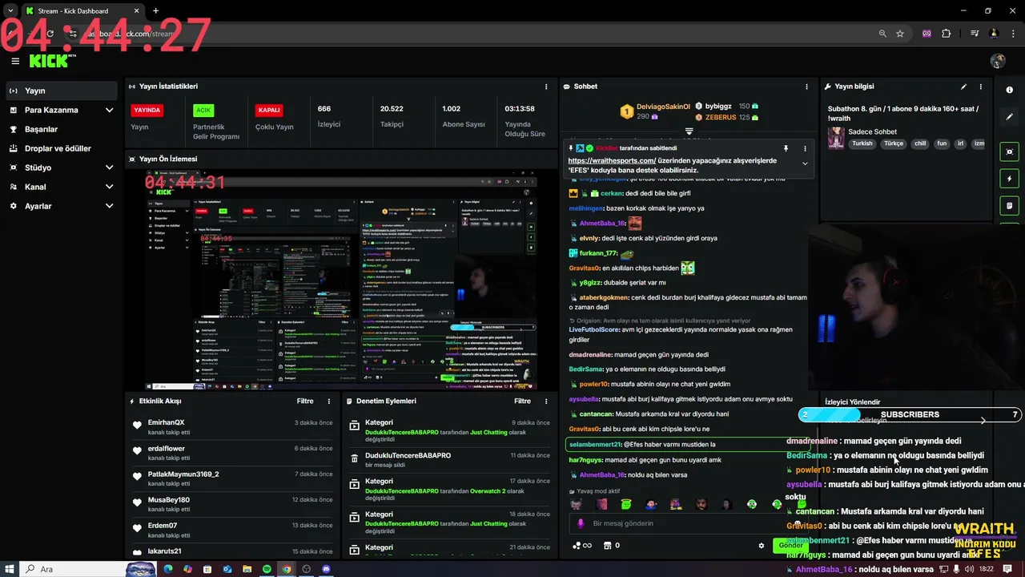
Task: Open Discord from the taskbar
Action: coord(326,569)
